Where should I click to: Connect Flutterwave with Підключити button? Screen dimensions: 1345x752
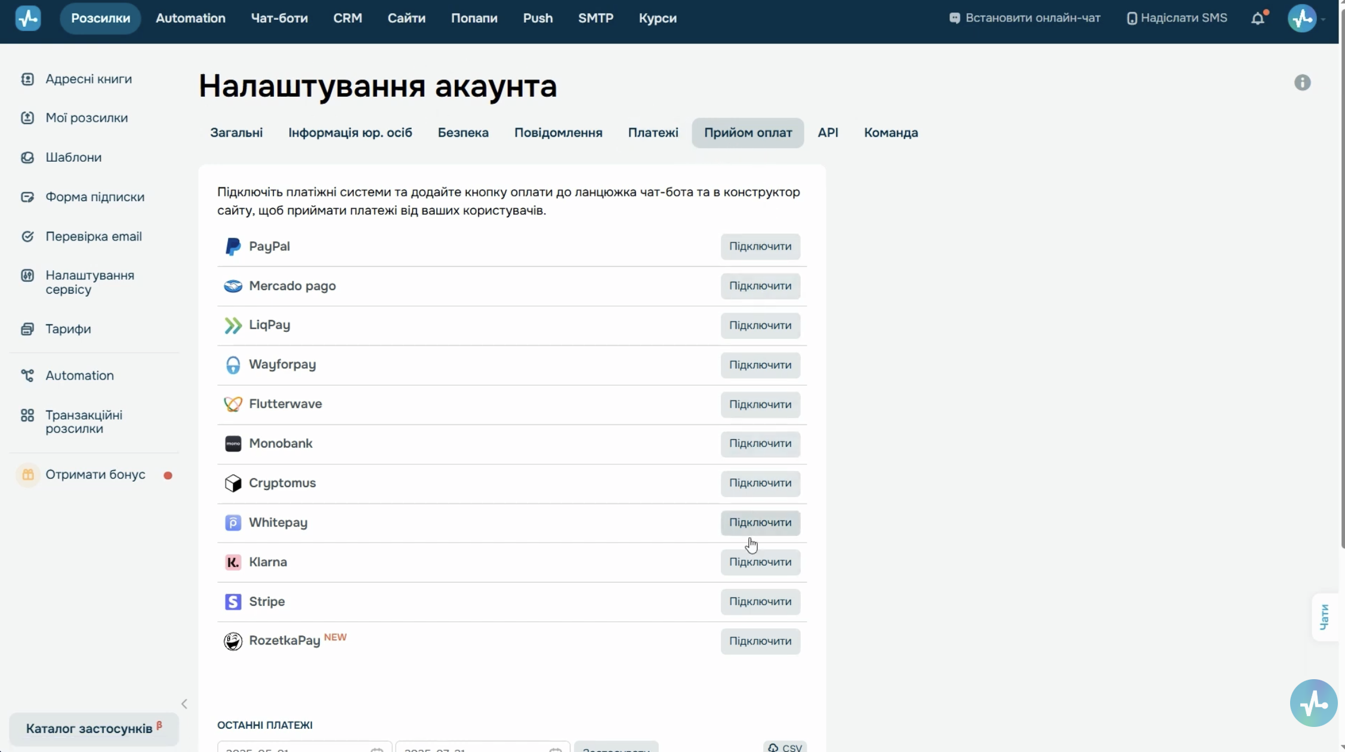pyautogui.click(x=760, y=404)
